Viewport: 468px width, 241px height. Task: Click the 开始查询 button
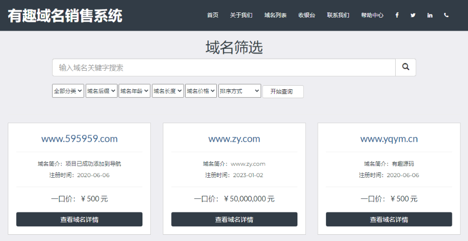click(283, 91)
